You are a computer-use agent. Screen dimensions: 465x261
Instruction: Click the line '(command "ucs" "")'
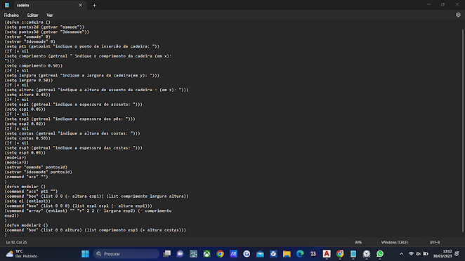pos(26,177)
